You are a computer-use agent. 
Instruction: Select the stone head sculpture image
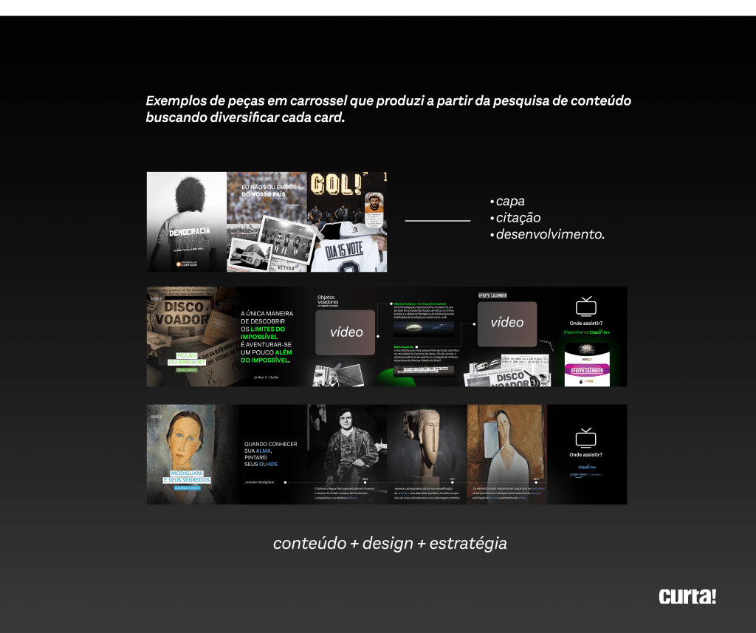426,443
